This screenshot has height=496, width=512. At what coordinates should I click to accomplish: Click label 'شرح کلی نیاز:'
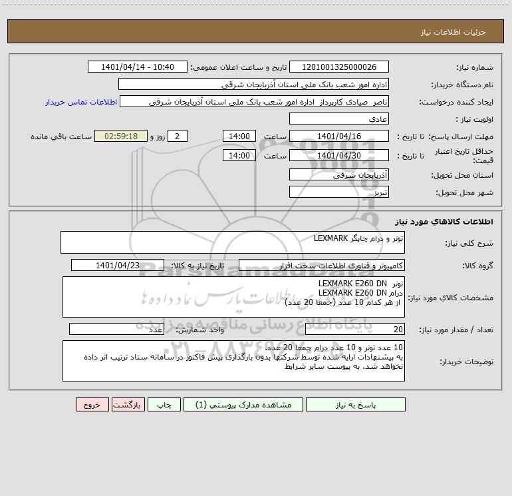[x=469, y=243]
